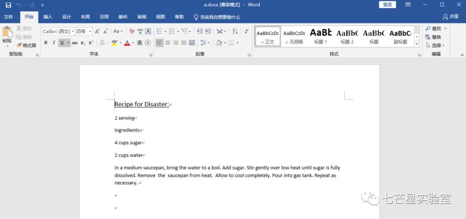Open the ribbon display options icon
This screenshot has width=466, height=219.
[408, 5]
